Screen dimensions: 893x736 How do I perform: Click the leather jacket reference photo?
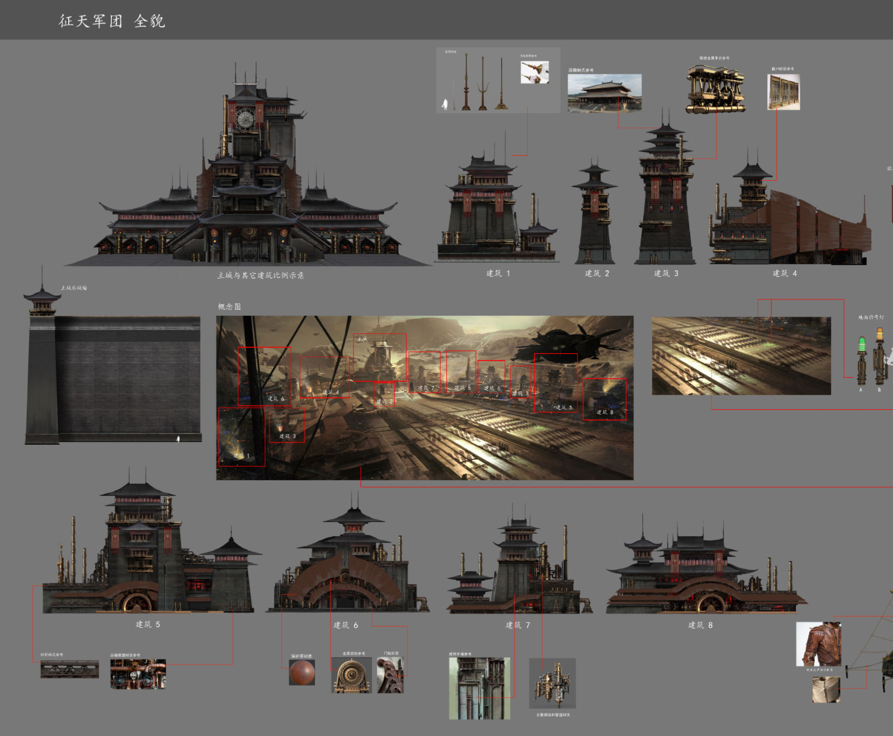tap(819, 644)
